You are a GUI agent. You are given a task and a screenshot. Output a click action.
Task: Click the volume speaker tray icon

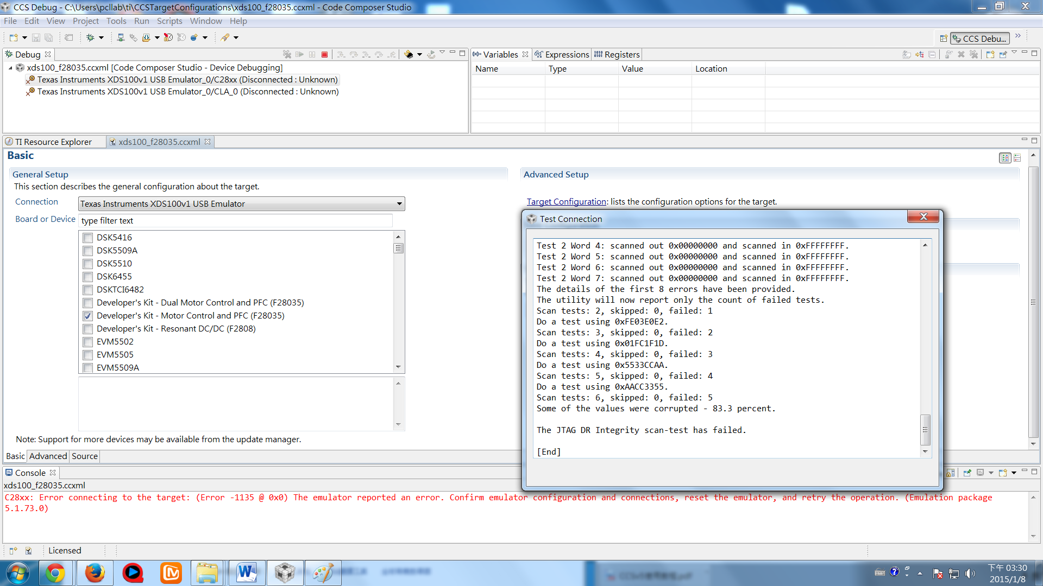click(x=970, y=573)
